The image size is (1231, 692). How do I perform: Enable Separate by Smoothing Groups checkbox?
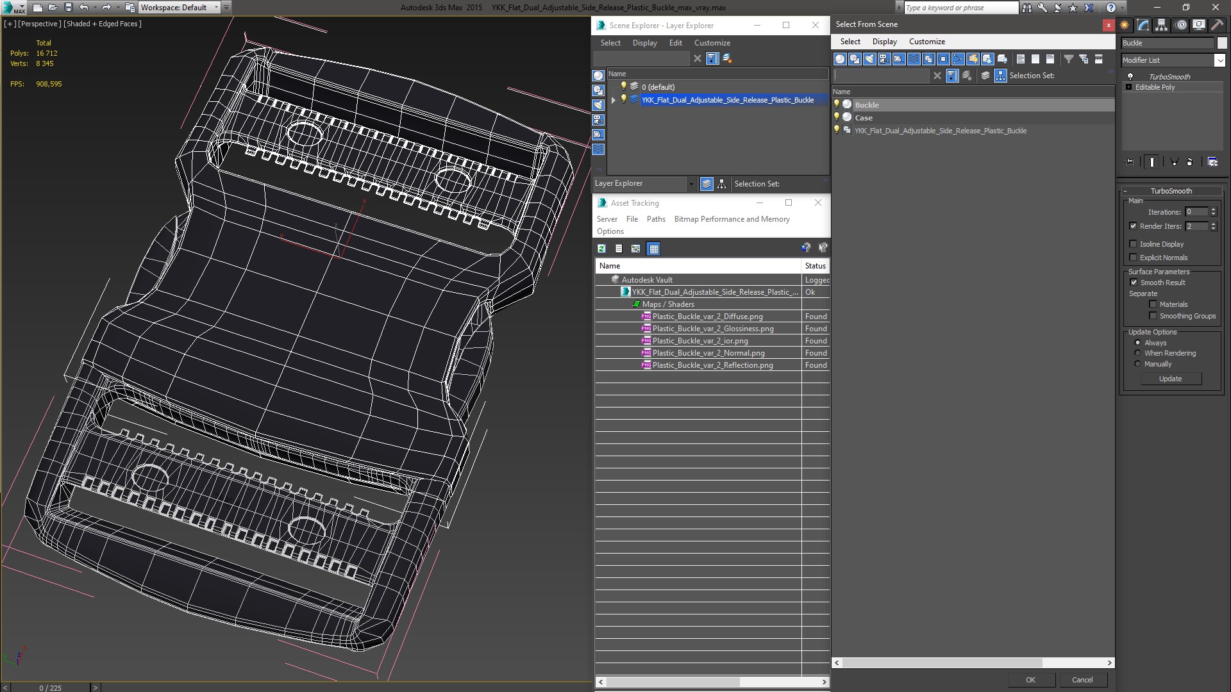click(x=1153, y=316)
